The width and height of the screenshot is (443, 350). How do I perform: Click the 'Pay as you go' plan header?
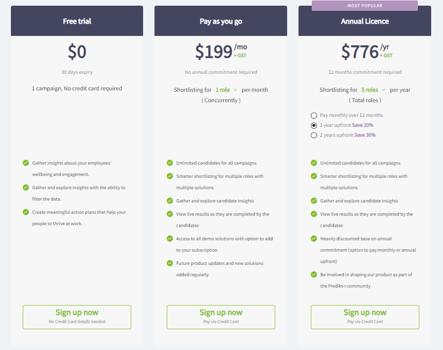221,21
